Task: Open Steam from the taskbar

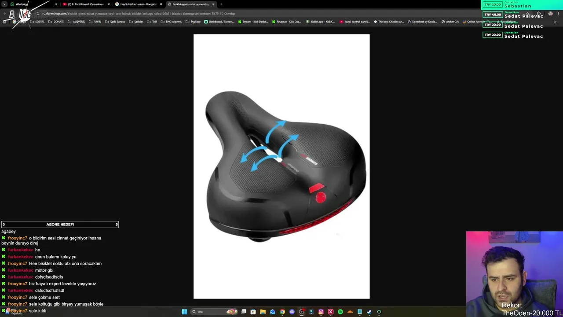Action: coord(369,312)
